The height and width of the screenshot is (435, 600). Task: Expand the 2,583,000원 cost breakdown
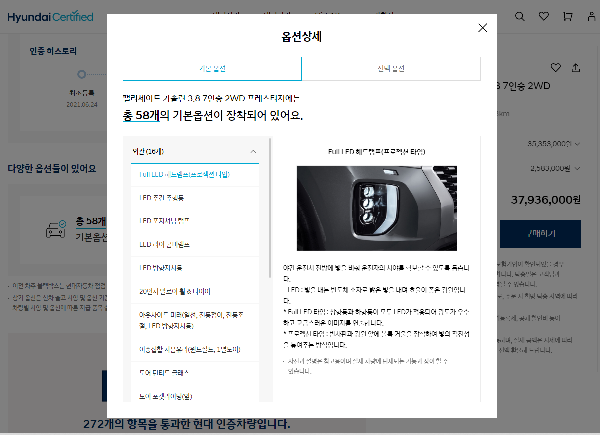577,168
